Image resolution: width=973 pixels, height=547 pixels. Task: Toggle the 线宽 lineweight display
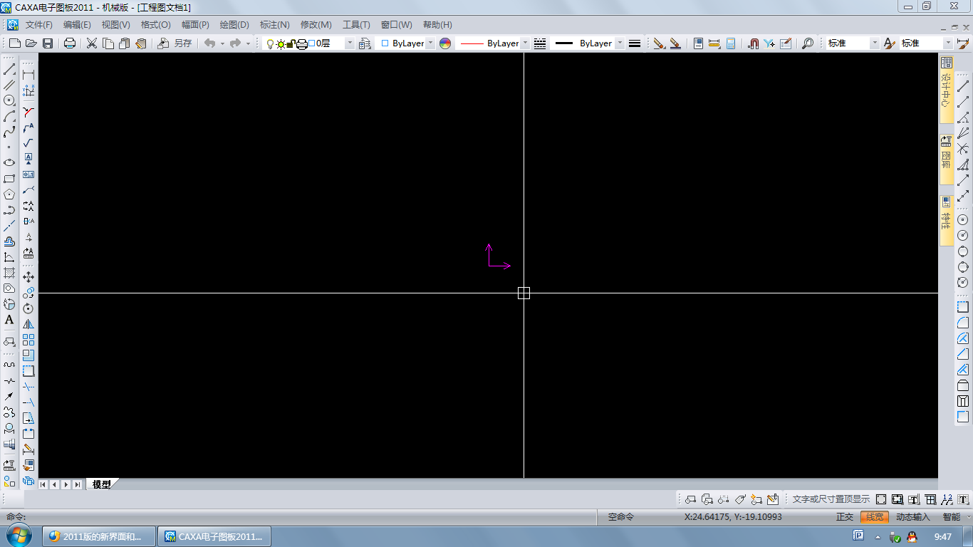875,517
